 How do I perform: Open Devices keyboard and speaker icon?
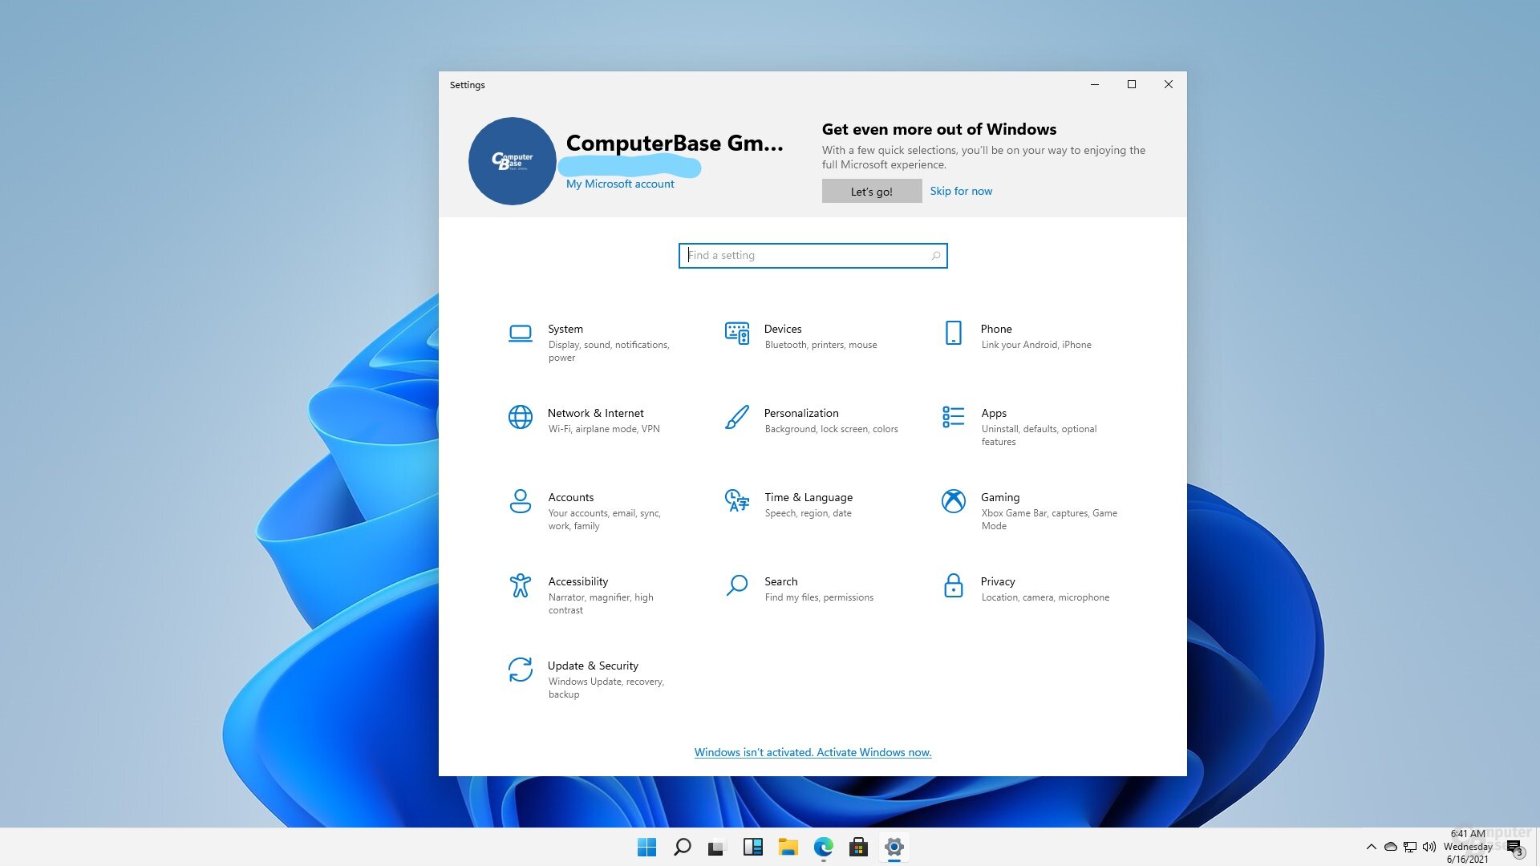[x=736, y=333]
